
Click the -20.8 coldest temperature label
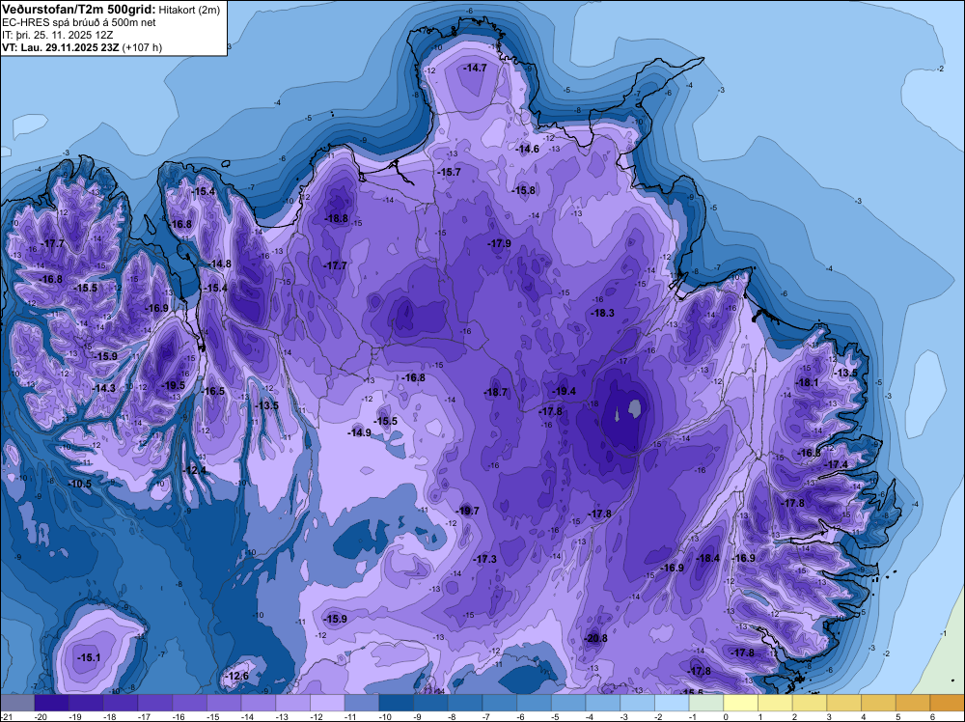click(x=595, y=638)
